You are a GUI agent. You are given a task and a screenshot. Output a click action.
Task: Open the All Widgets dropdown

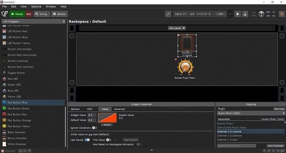tap(34, 22)
